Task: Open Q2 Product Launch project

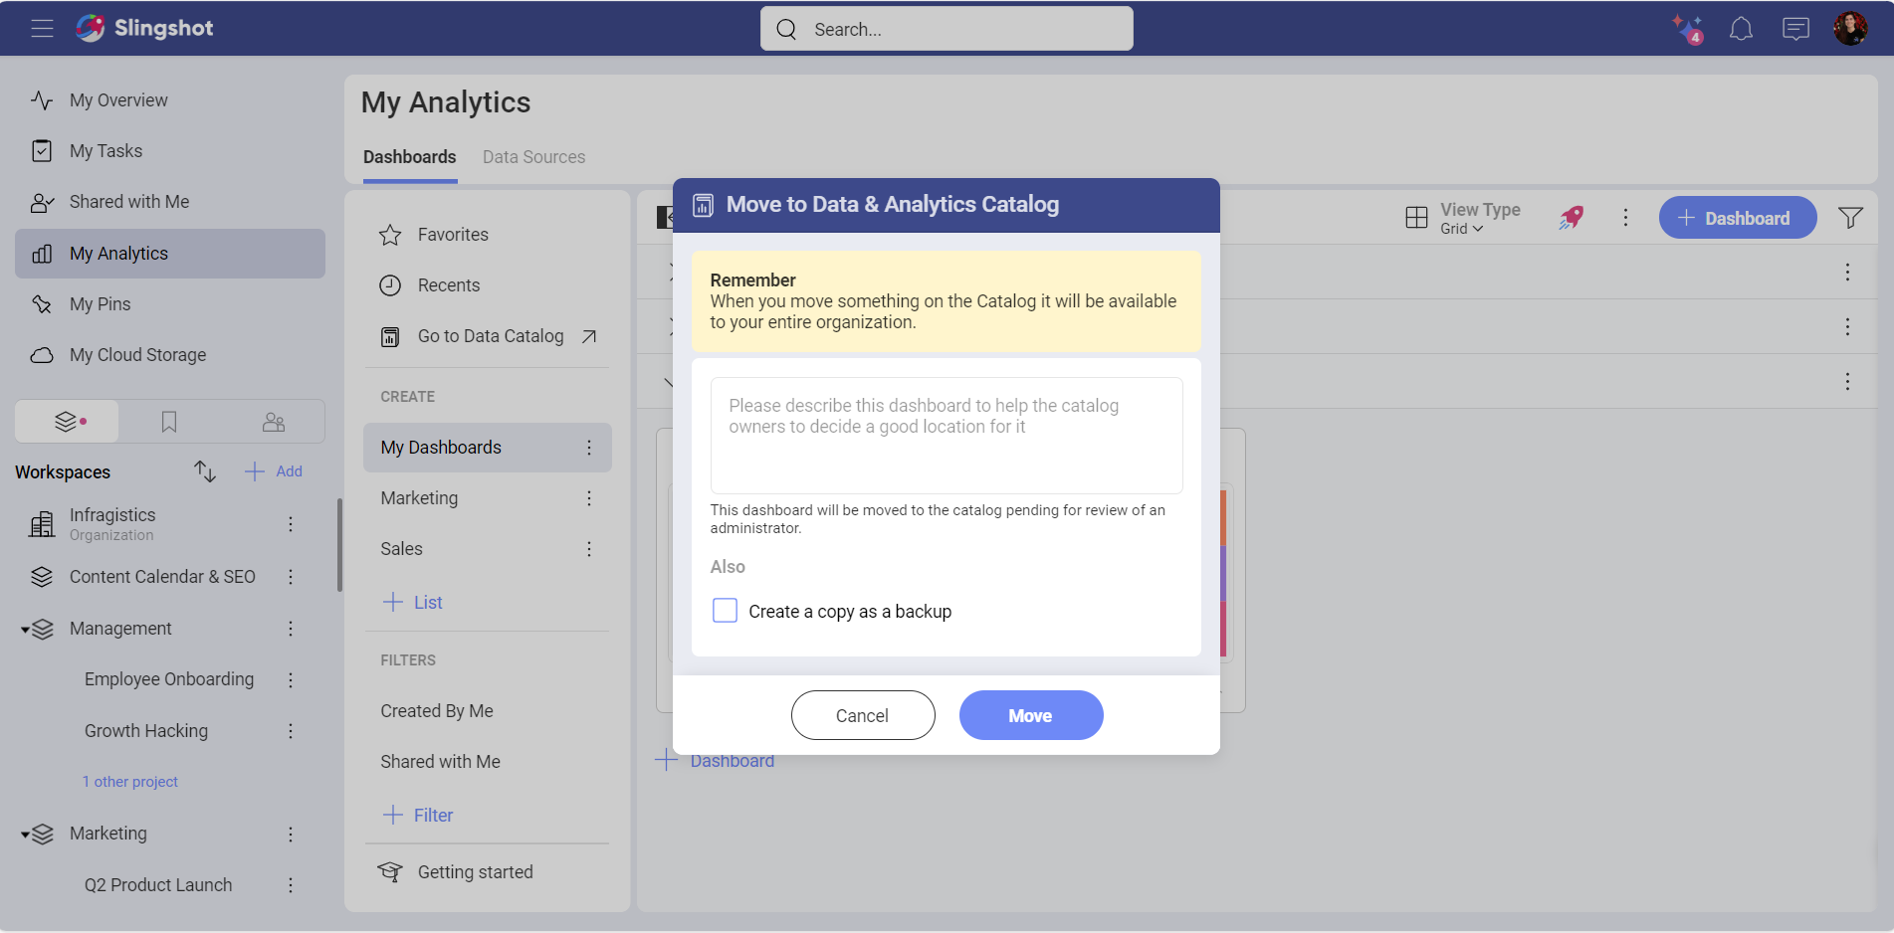Action: pos(158,885)
